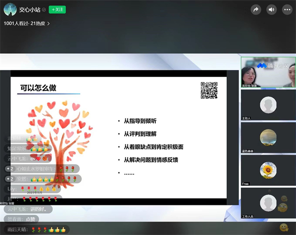Click Lily's comment in the chat
Image resolution: width=296 pixels, height=235 pixels.
click(33, 189)
